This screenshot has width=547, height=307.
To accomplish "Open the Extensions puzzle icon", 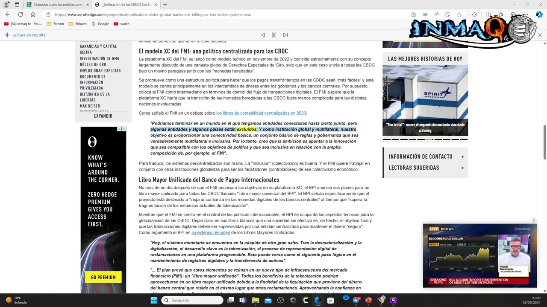I will (474, 14).
